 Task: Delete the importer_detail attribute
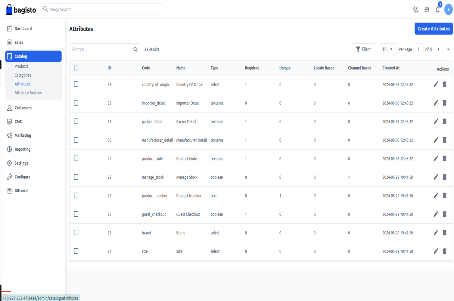click(x=444, y=103)
